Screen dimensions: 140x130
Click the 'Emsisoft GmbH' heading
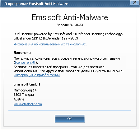point(27,84)
